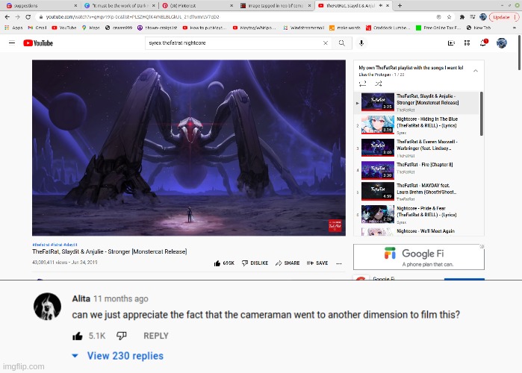
Task: Thumbs up Alita's comment
Action: [77, 336]
